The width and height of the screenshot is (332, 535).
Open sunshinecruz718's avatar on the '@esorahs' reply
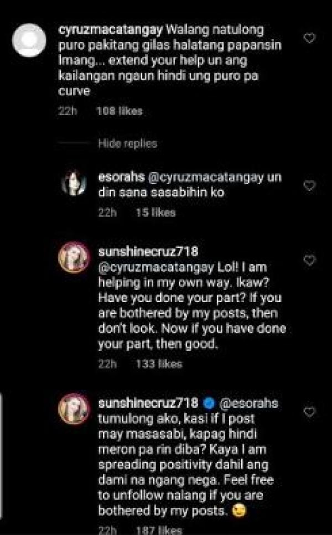point(74,410)
